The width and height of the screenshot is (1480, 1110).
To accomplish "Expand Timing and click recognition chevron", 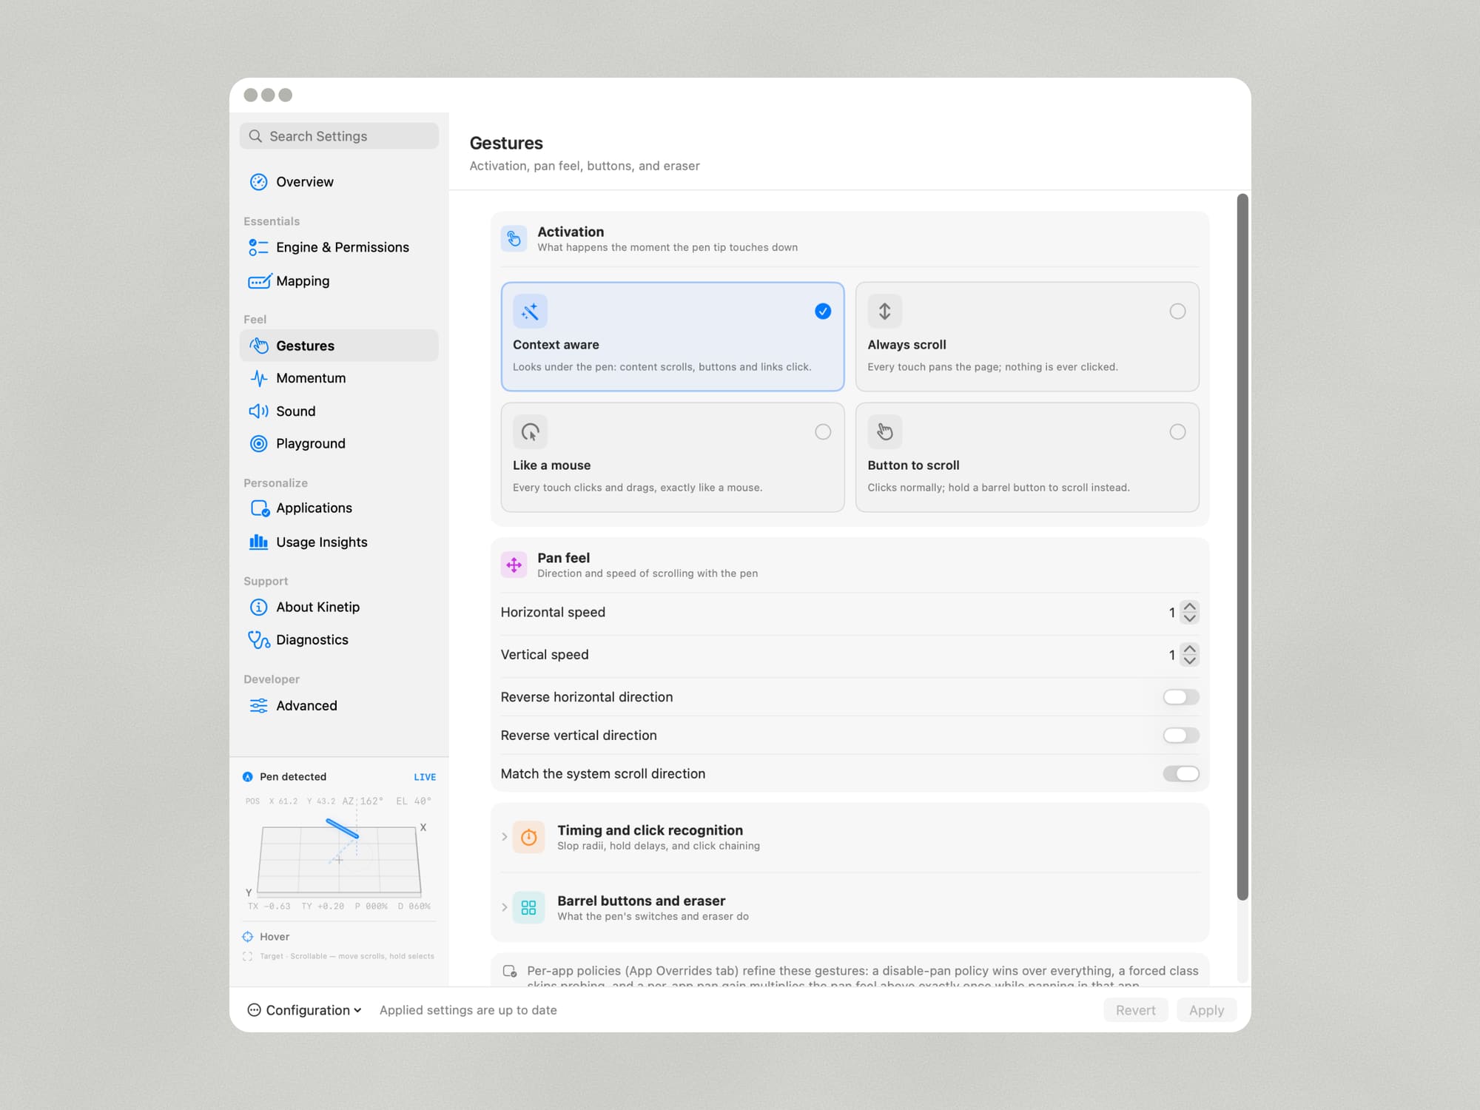I will point(505,837).
